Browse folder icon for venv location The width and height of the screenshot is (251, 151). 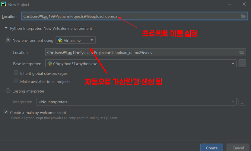click(x=242, y=53)
